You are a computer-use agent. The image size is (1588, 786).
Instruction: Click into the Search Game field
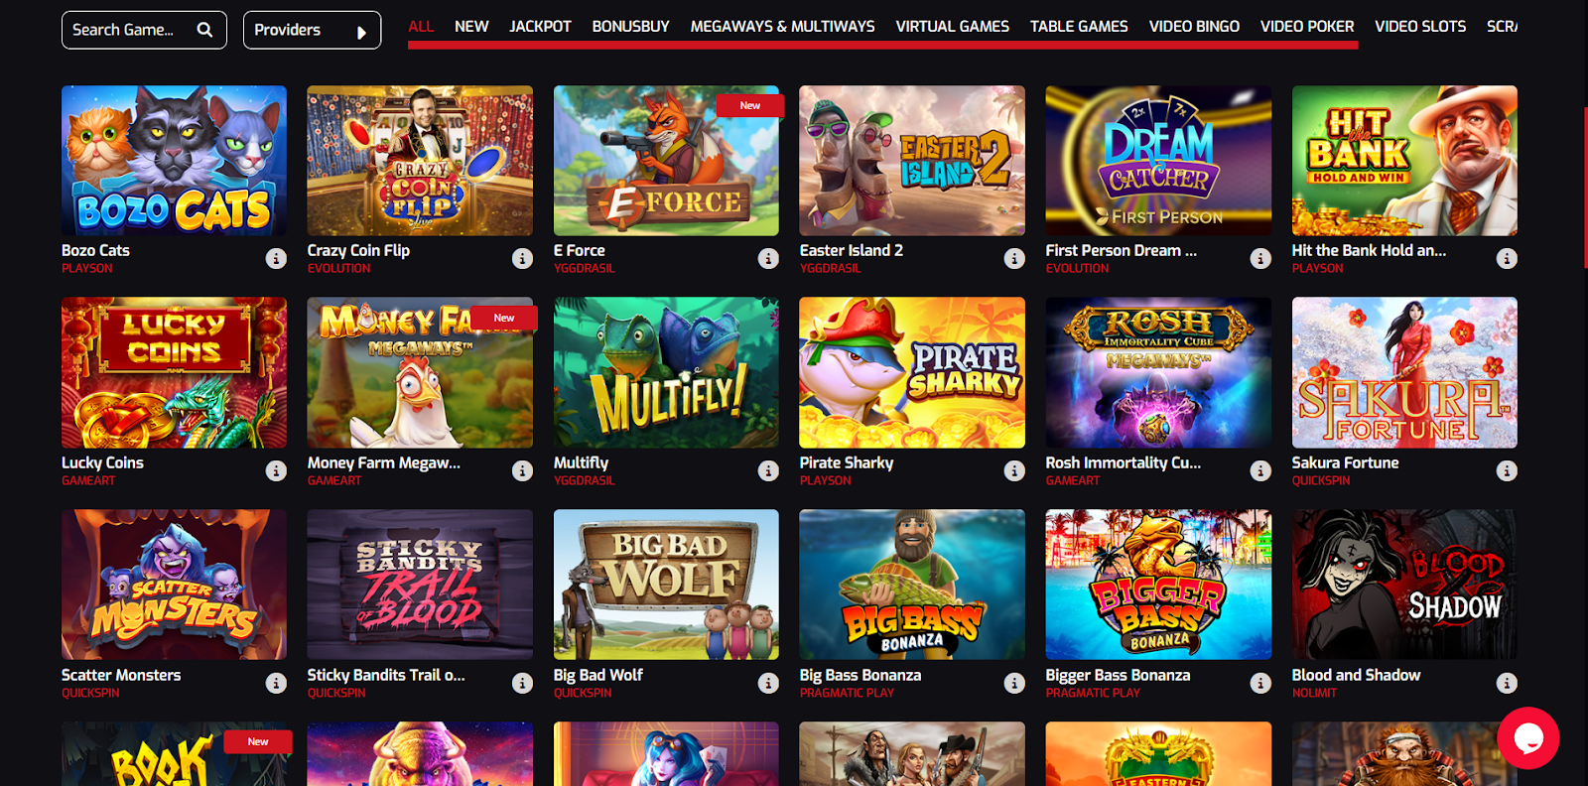coord(144,30)
